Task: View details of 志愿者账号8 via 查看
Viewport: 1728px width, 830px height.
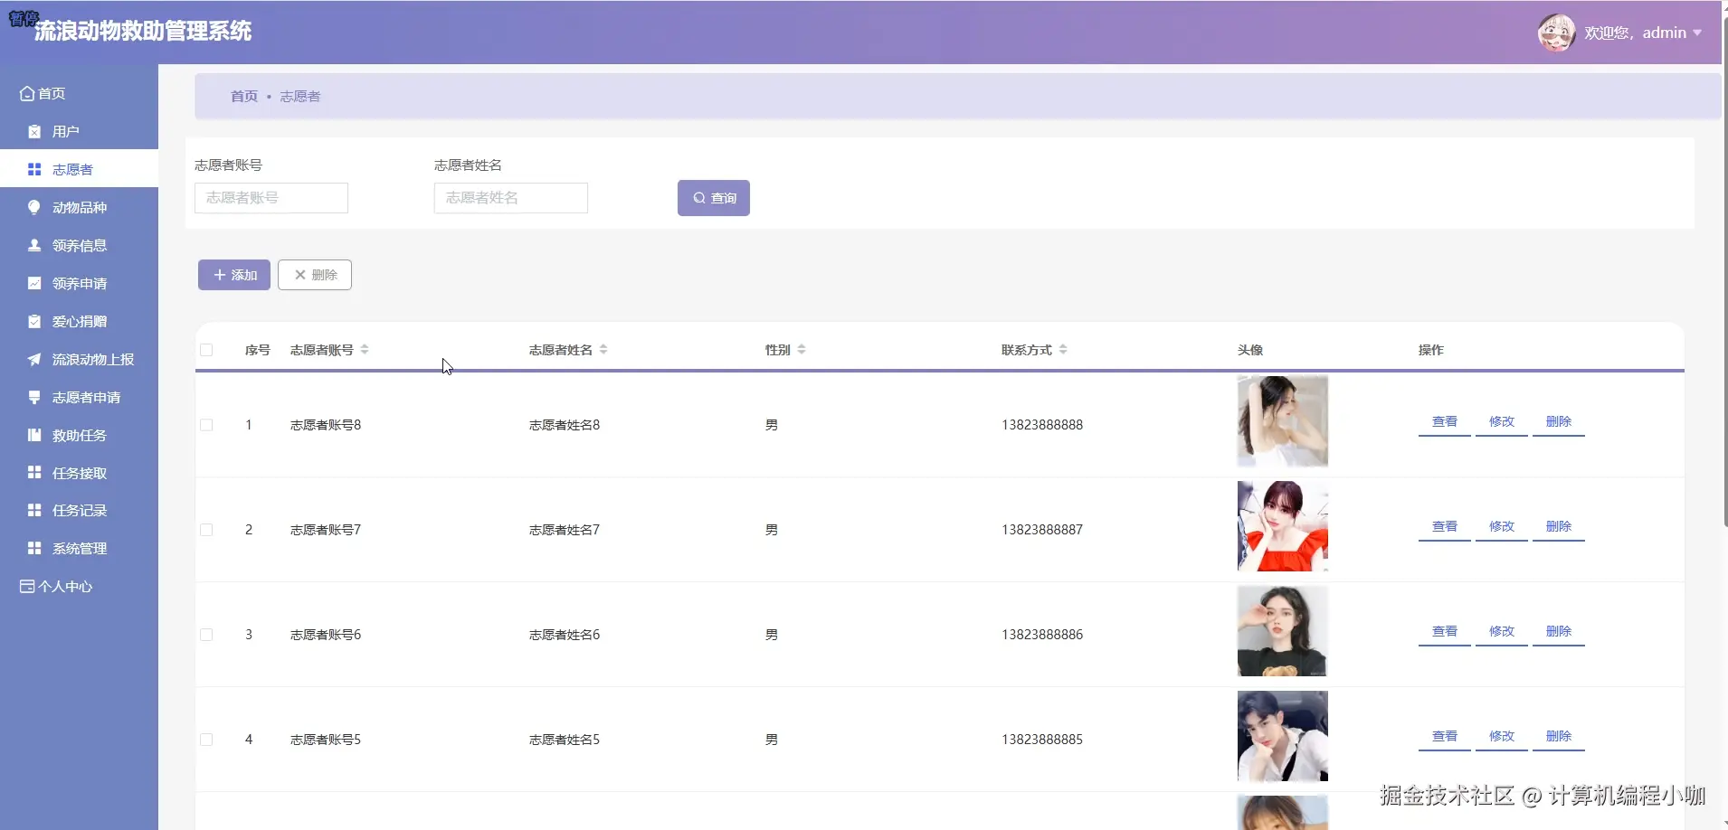Action: pyautogui.click(x=1445, y=422)
